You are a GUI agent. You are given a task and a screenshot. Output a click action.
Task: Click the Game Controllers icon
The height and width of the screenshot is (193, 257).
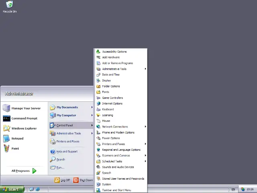click(x=98, y=98)
